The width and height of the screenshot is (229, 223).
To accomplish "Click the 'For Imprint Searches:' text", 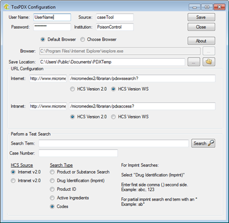I will click(140, 165).
